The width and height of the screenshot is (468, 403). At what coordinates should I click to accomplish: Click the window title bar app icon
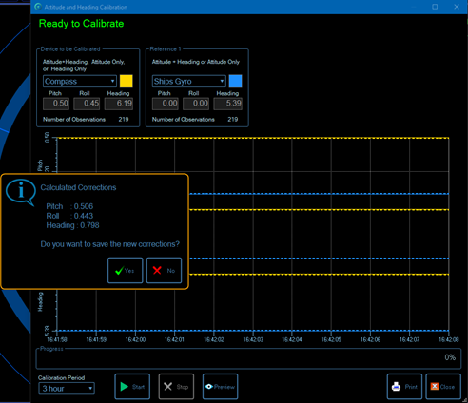tap(38, 7)
